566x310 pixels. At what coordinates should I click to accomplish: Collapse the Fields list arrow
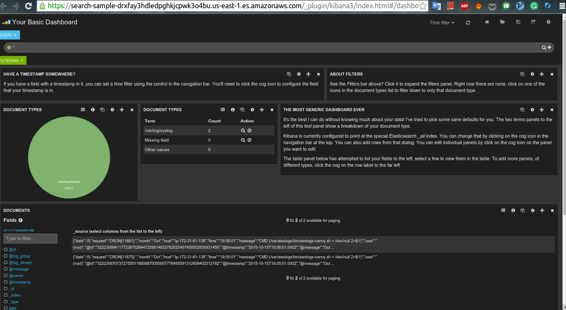[x=20, y=221]
